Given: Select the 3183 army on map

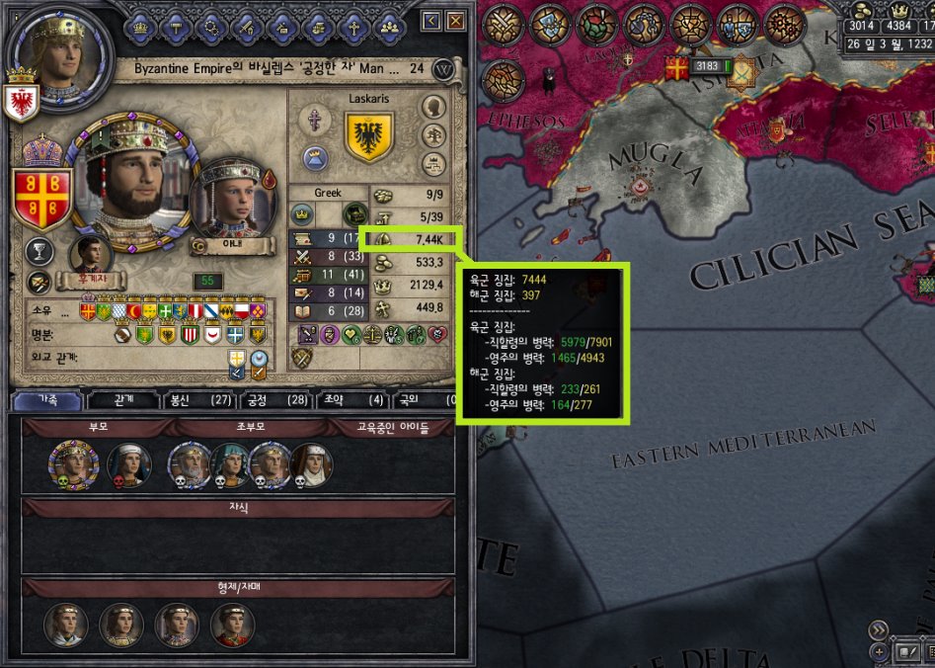Looking at the screenshot, I should point(710,65).
